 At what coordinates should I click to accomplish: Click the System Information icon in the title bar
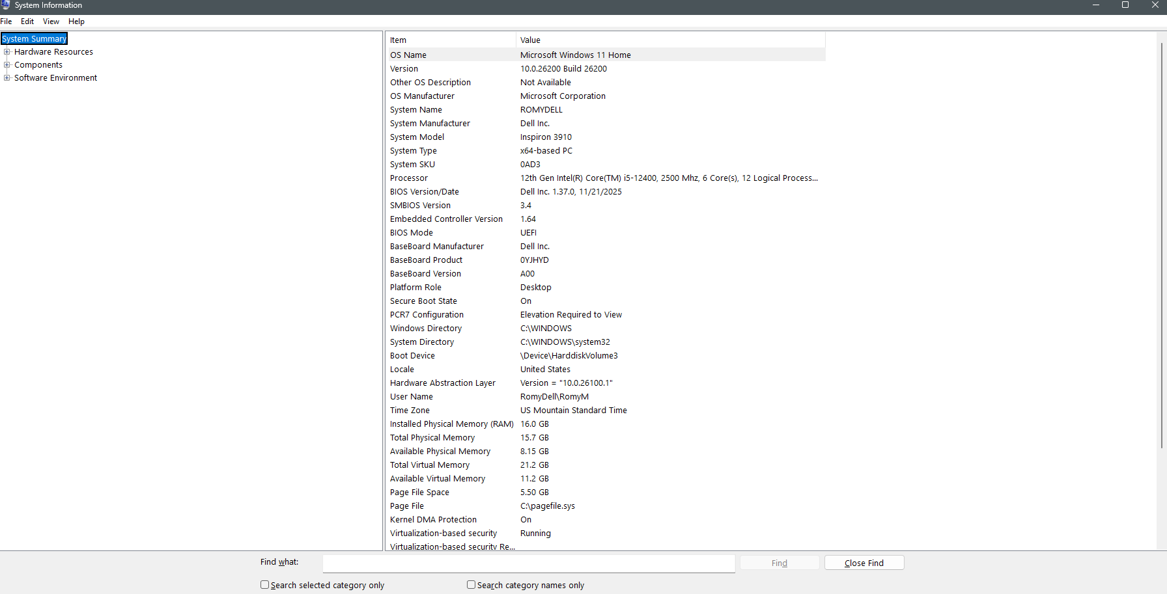[x=6, y=5]
